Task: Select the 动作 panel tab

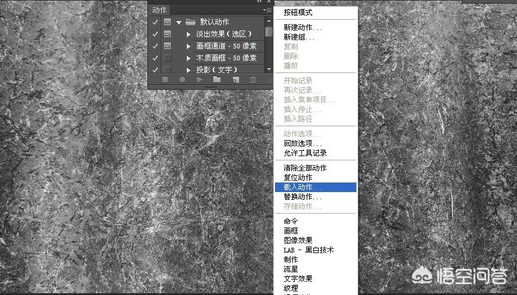Action: tap(159, 10)
